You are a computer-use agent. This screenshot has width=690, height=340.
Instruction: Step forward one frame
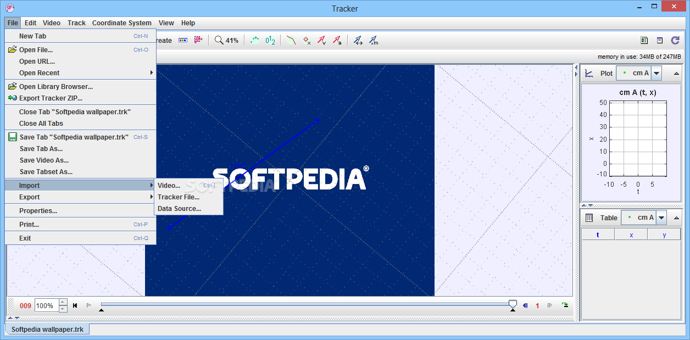click(550, 305)
